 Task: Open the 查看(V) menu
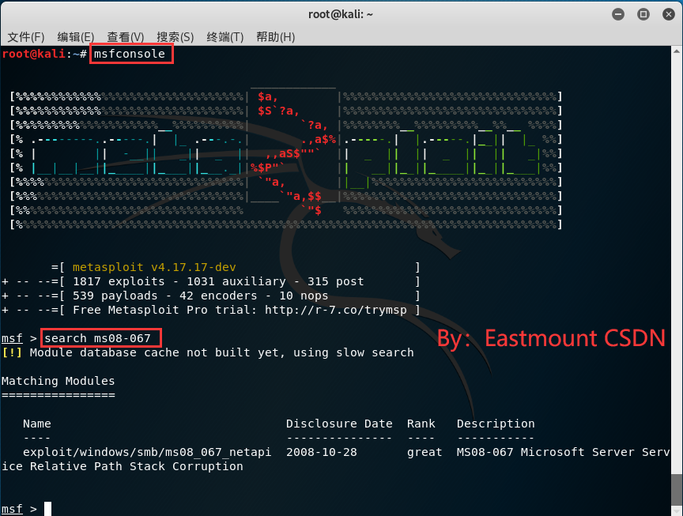click(x=126, y=37)
